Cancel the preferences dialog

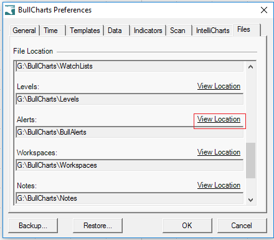[x=242, y=226]
